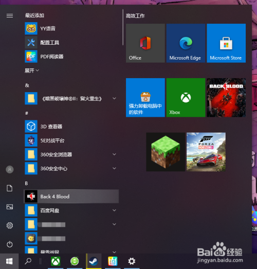Switch to Steam in the taskbar
The height and width of the screenshot is (269, 257).
pos(94,261)
